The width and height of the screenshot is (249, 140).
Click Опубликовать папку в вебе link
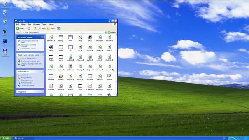click(x=30, y=61)
